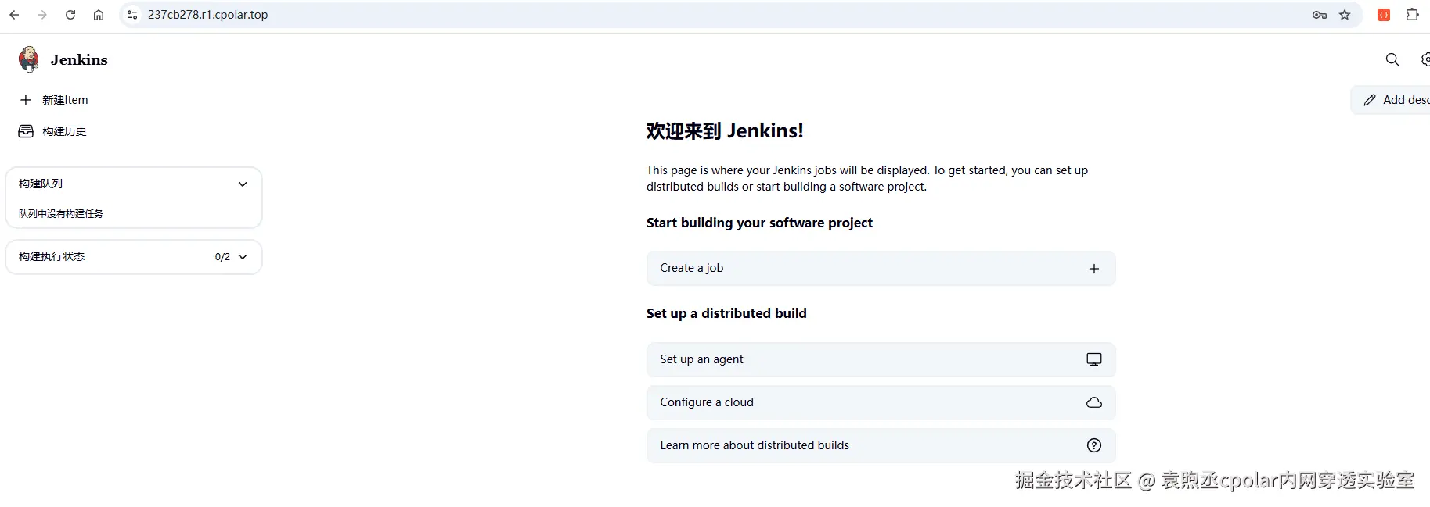1430x507 pixels.
Task: Click the 构建历史 drawer icon
Action: (26, 131)
